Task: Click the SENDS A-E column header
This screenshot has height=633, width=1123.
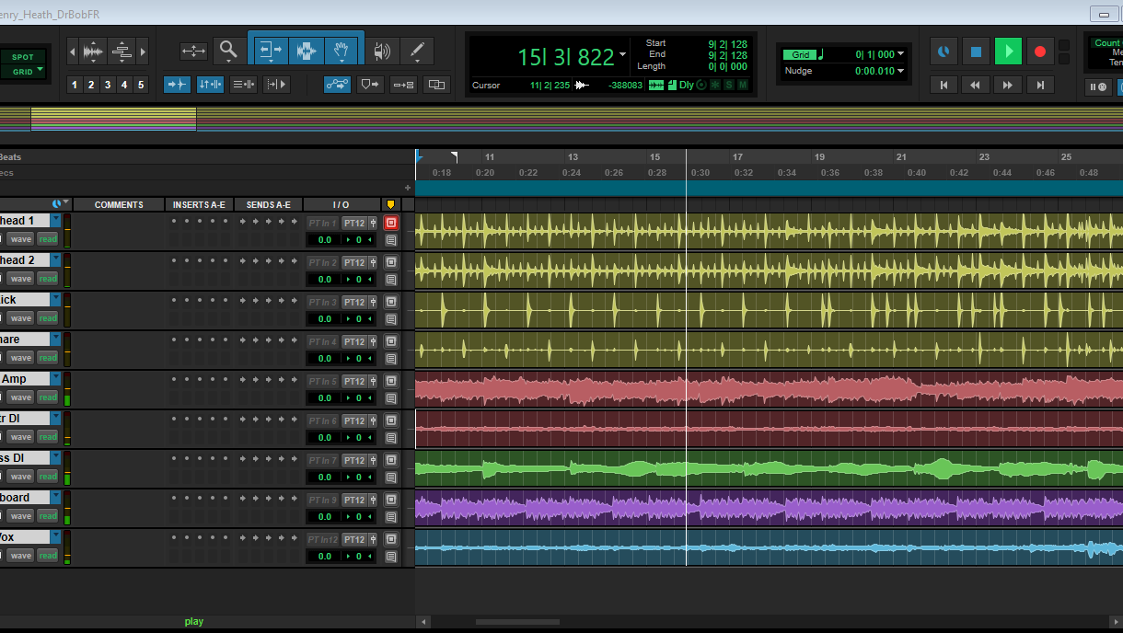Action: 268,204
